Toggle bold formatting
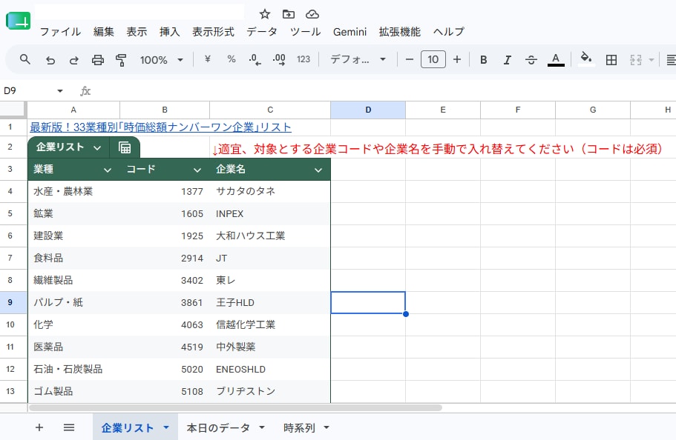This screenshot has width=676, height=440. coord(484,60)
